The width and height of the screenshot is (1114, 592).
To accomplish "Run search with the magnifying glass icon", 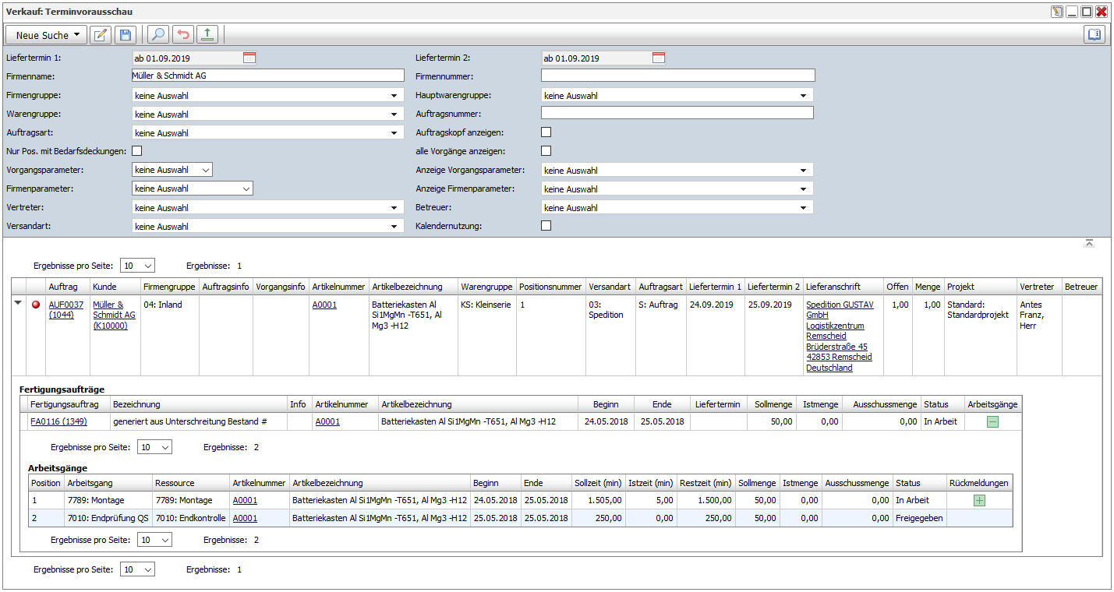I will point(158,35).
